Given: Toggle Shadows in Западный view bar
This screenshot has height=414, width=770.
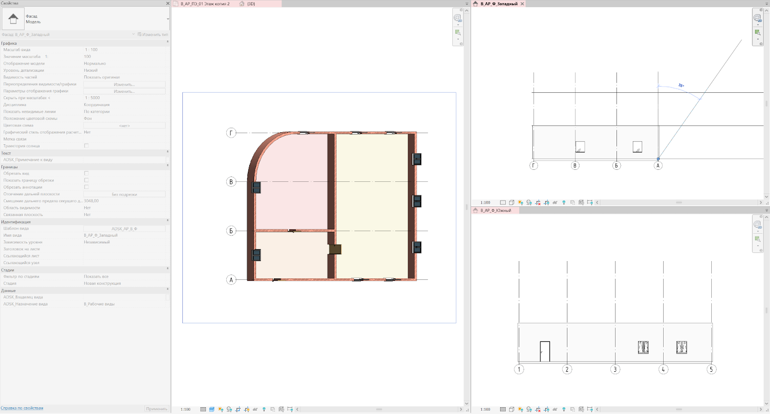Looking at the screenshot, I should 529,202.
